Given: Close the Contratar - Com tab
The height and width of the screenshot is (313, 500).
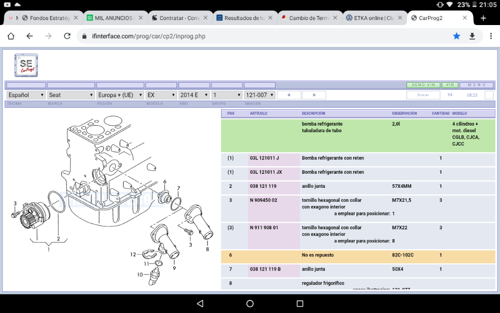Looking at the screenshot, I should 205,18.
